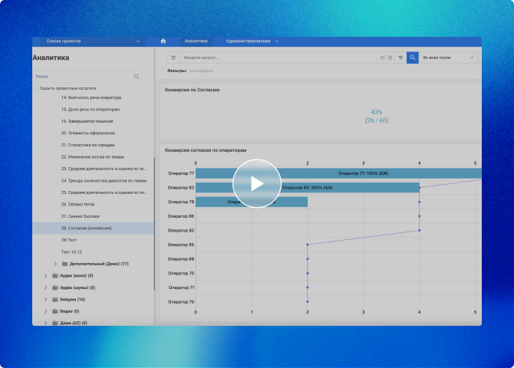Focus the 'Введите запрос...' search field
The width and height of the screenshot is (514, 368).
[280, 58]
